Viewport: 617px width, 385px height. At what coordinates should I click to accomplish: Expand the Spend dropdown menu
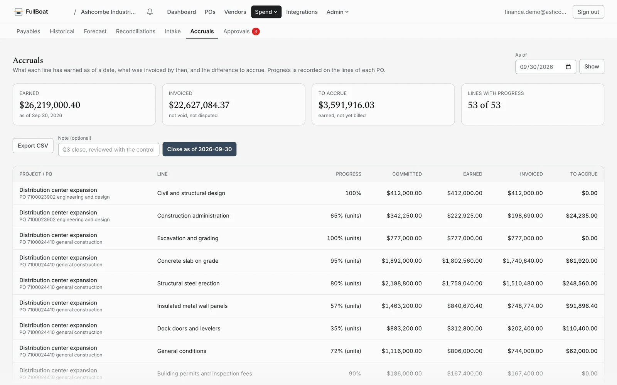point(266,12)
